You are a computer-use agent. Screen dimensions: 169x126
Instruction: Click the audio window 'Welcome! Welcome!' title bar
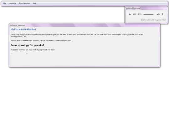[x=146, y=8]
